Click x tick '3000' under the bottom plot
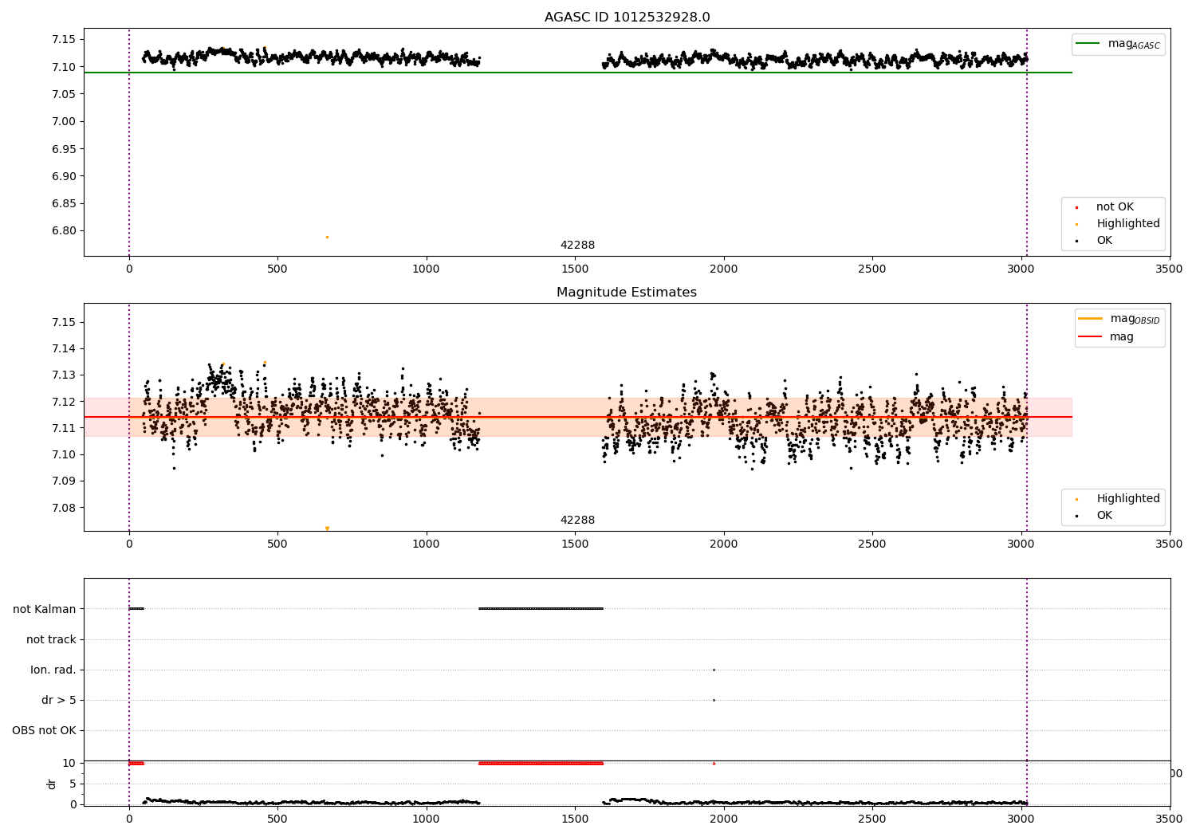Screen dimensions: 1196x837 tap(1021, 819)
